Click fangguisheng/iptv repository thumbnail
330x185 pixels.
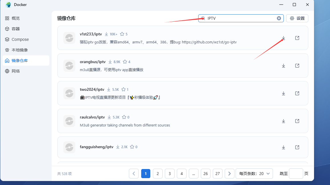[69, 147]
